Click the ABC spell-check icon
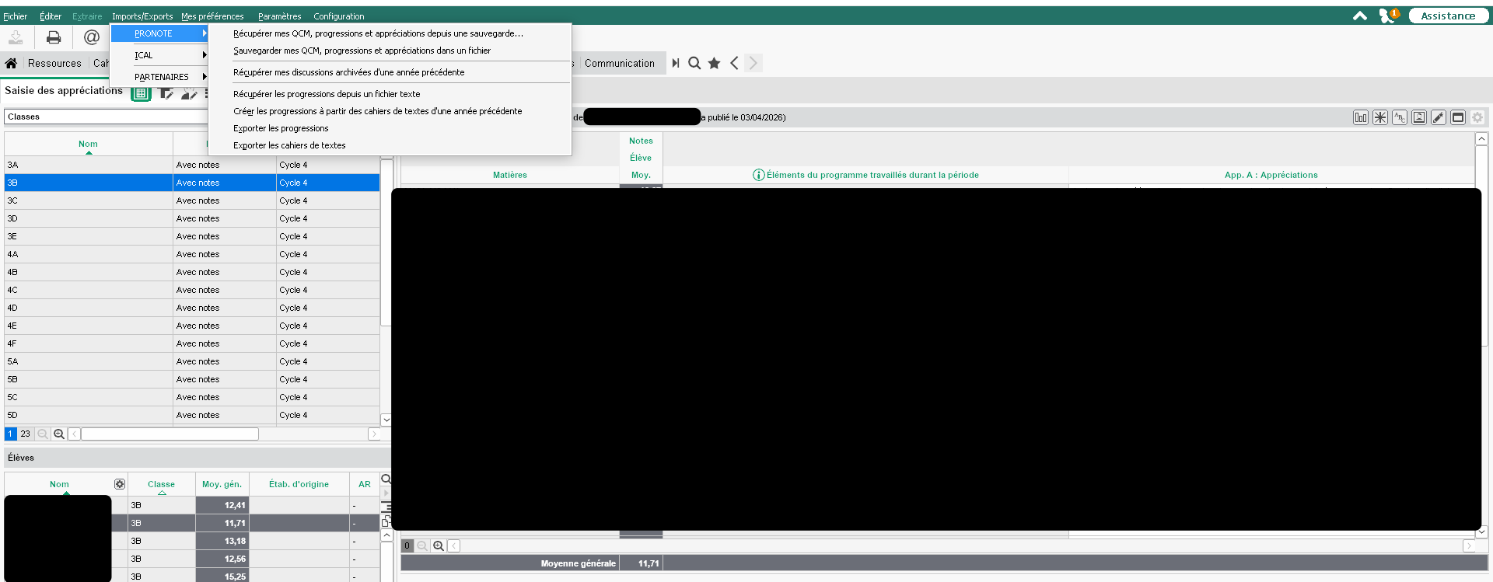Viewport: 1493px width, 582px height. point(1399,117)
